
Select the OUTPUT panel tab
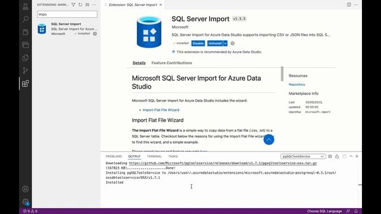coord(135,156)
